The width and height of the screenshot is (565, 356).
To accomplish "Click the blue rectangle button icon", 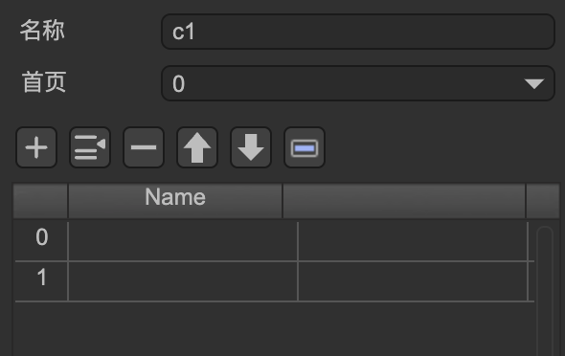I will [305, 147].
